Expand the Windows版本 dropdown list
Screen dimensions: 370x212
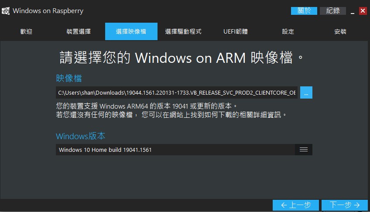303,150
